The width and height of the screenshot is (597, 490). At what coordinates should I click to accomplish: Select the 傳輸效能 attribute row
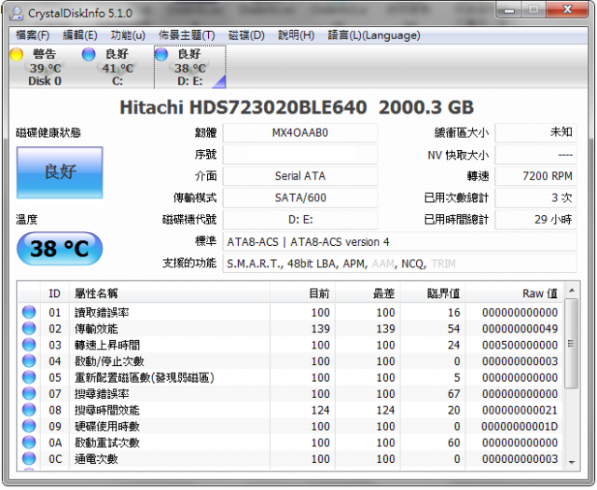(x=290, y=329)
